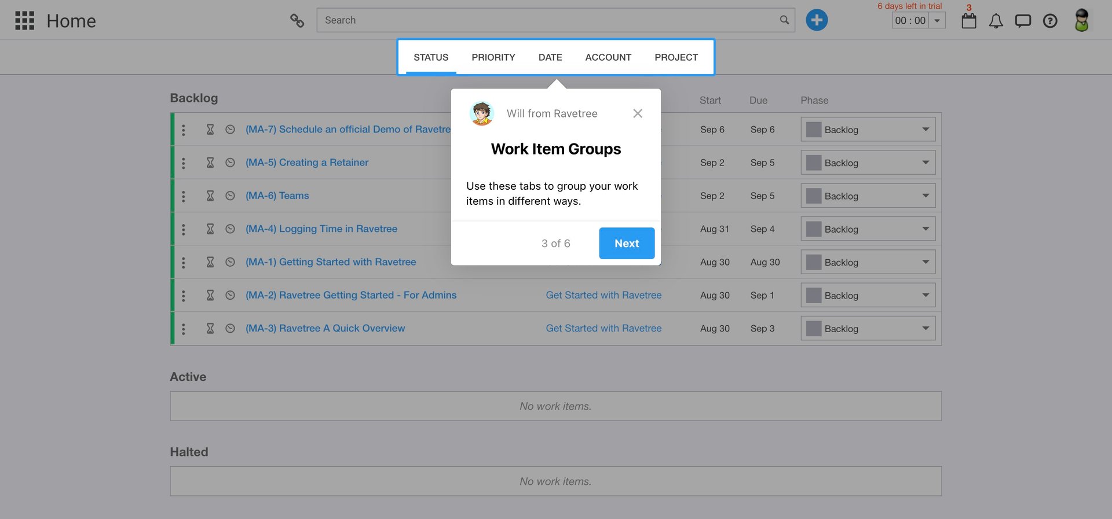Open Get Started with Ravetree project, MA-3 row

(x=603, y=328)
